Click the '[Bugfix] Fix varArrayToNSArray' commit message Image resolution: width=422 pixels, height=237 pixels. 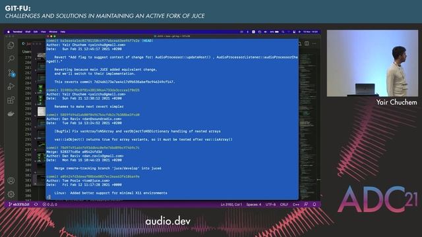coord(137,131)
